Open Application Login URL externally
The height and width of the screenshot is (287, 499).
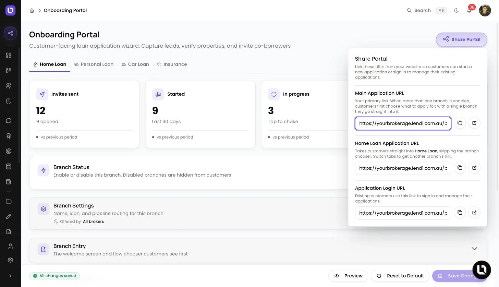474,213
